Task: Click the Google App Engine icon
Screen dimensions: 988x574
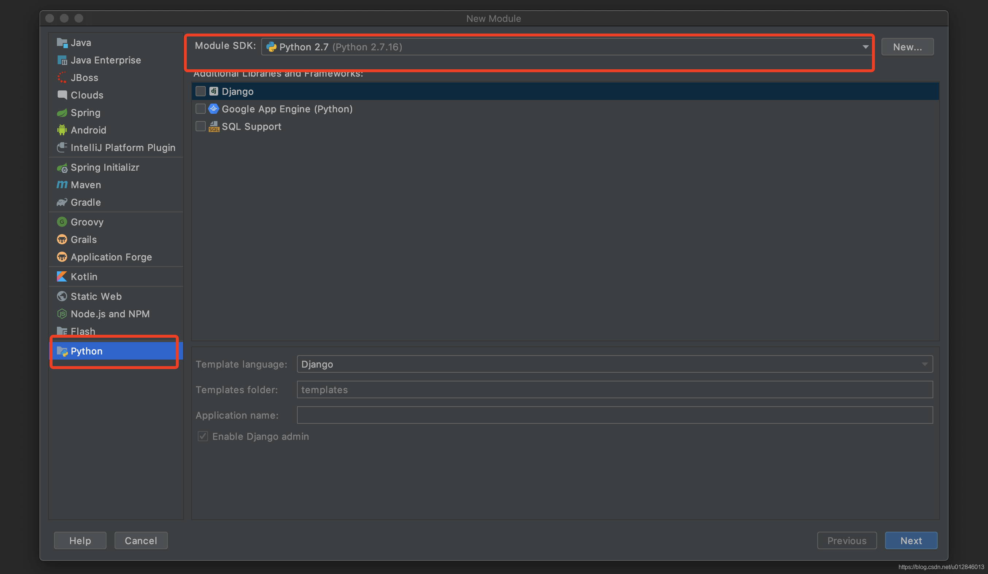Action: tap(214, 109)
